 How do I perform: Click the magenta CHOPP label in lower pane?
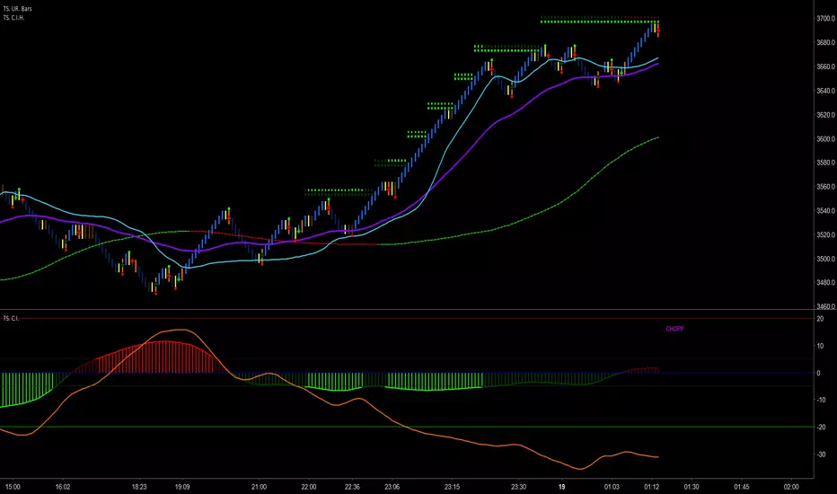point(675,330)
